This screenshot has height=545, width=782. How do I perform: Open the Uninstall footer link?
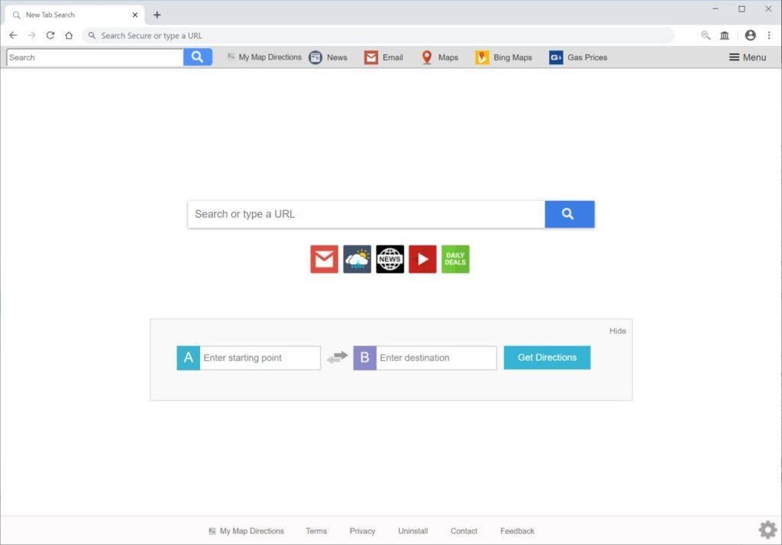point(412,530)
